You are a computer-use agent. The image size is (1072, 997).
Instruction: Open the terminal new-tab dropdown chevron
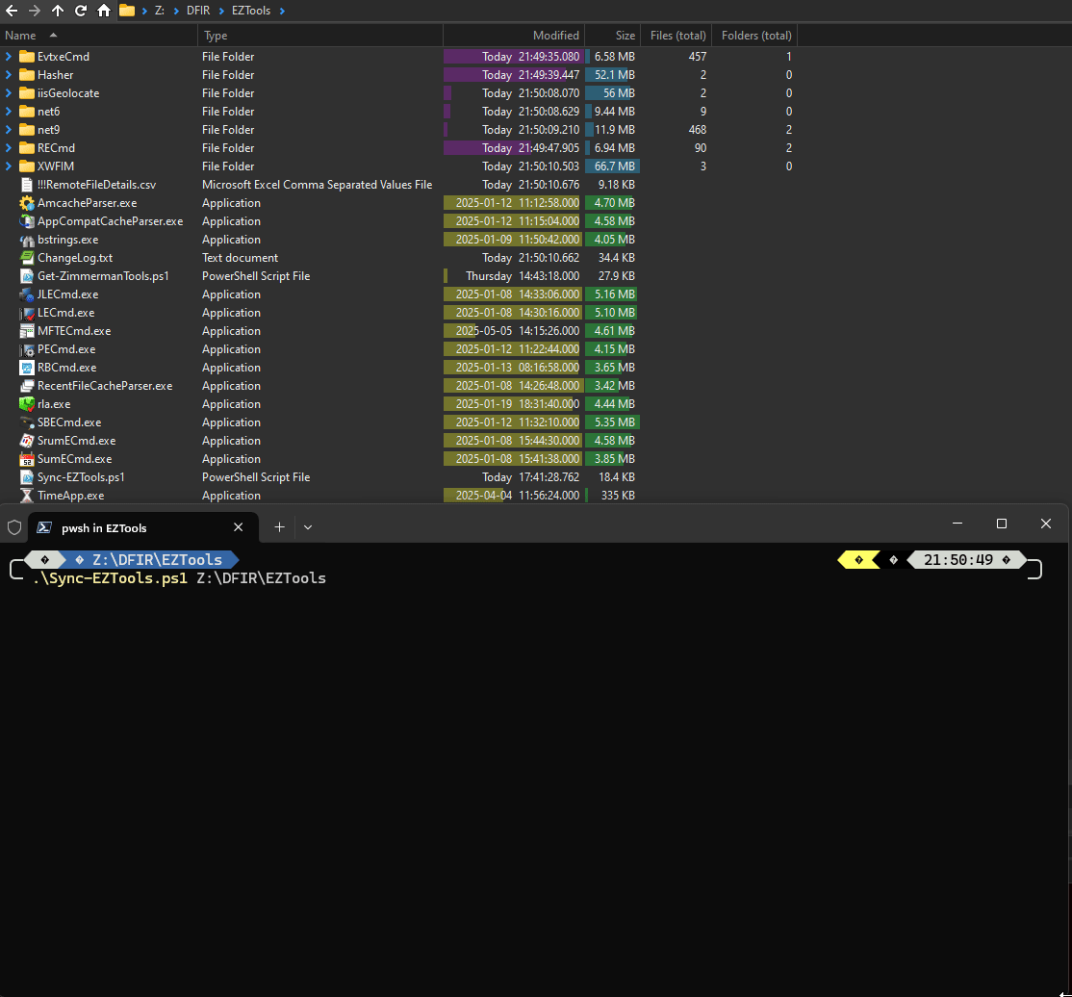click(307, 527)
